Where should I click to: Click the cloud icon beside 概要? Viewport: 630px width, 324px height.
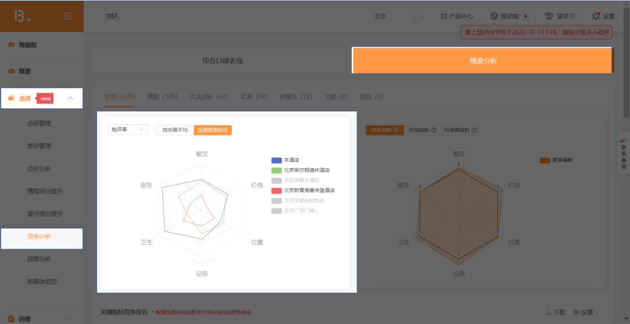point(11,72)
